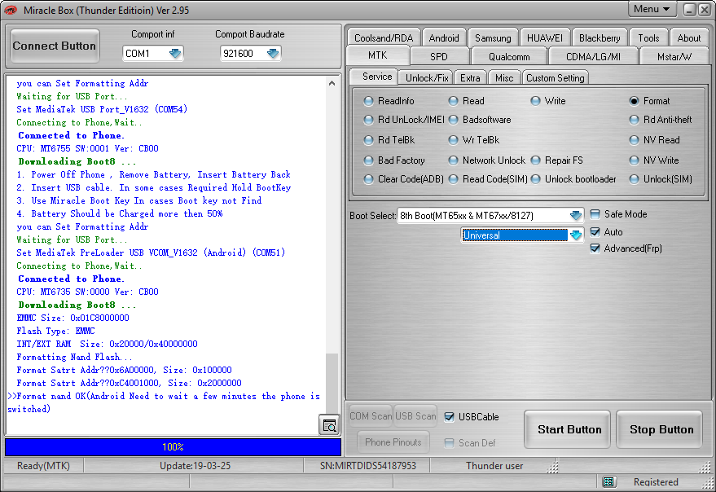Open the Menu dropdown in the title bar
This screenshot has height=492, width=716.
652,9
